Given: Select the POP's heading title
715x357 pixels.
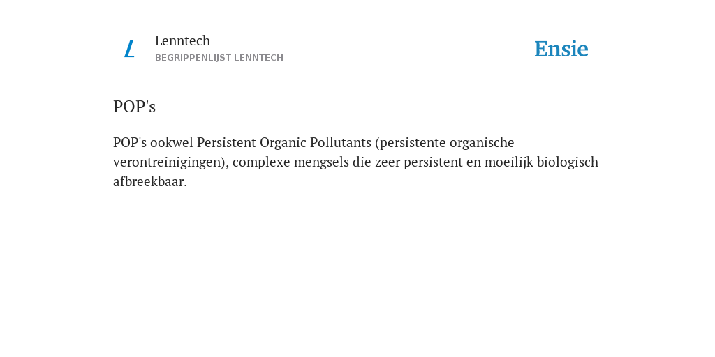Looking at the screenshot, I should click(135, 107).
